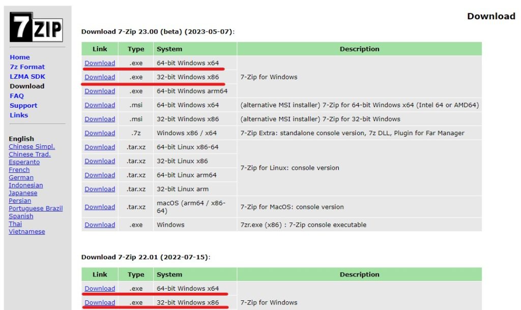
Task: Switch language to Chinese Simpl.
Action: tap(32, 146)
